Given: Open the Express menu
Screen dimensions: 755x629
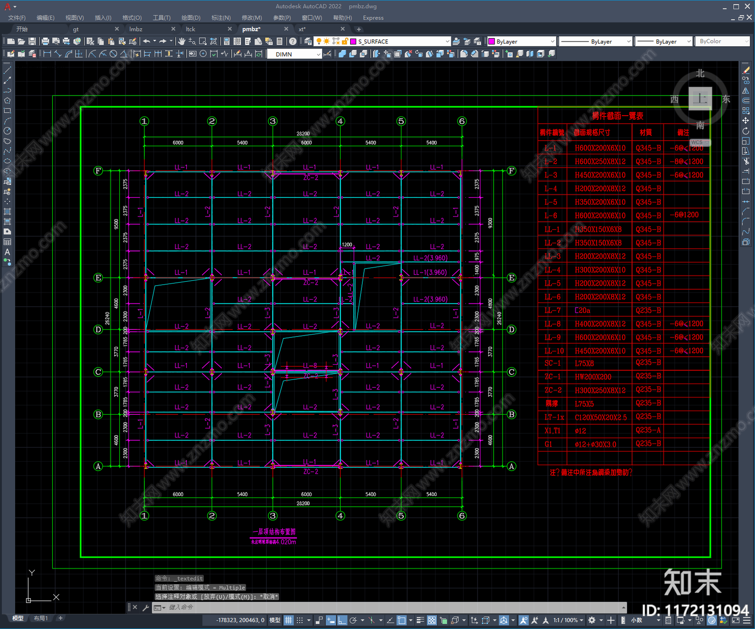Looking at the screenshot, I should (x=373, y=17).
